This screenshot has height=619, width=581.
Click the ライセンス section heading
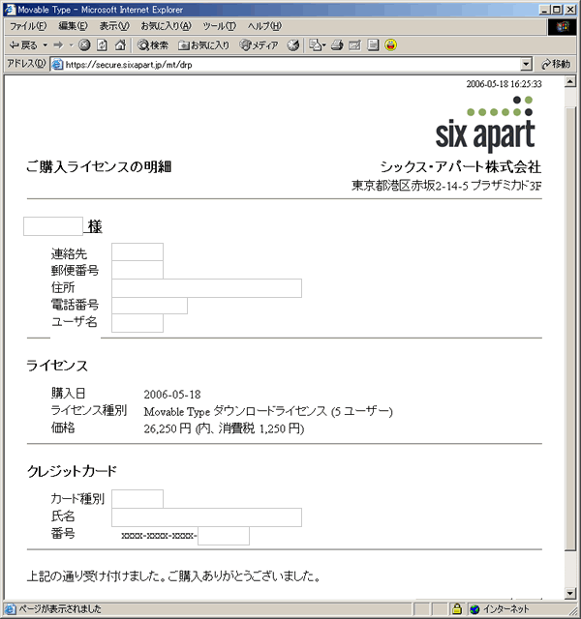pyautogui.click(x=57, y=366)
